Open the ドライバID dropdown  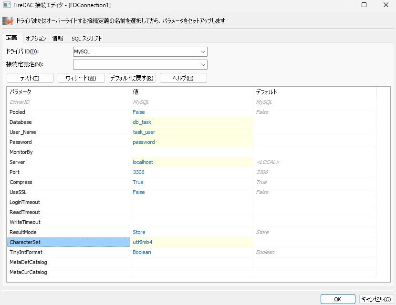coord(203,51)
